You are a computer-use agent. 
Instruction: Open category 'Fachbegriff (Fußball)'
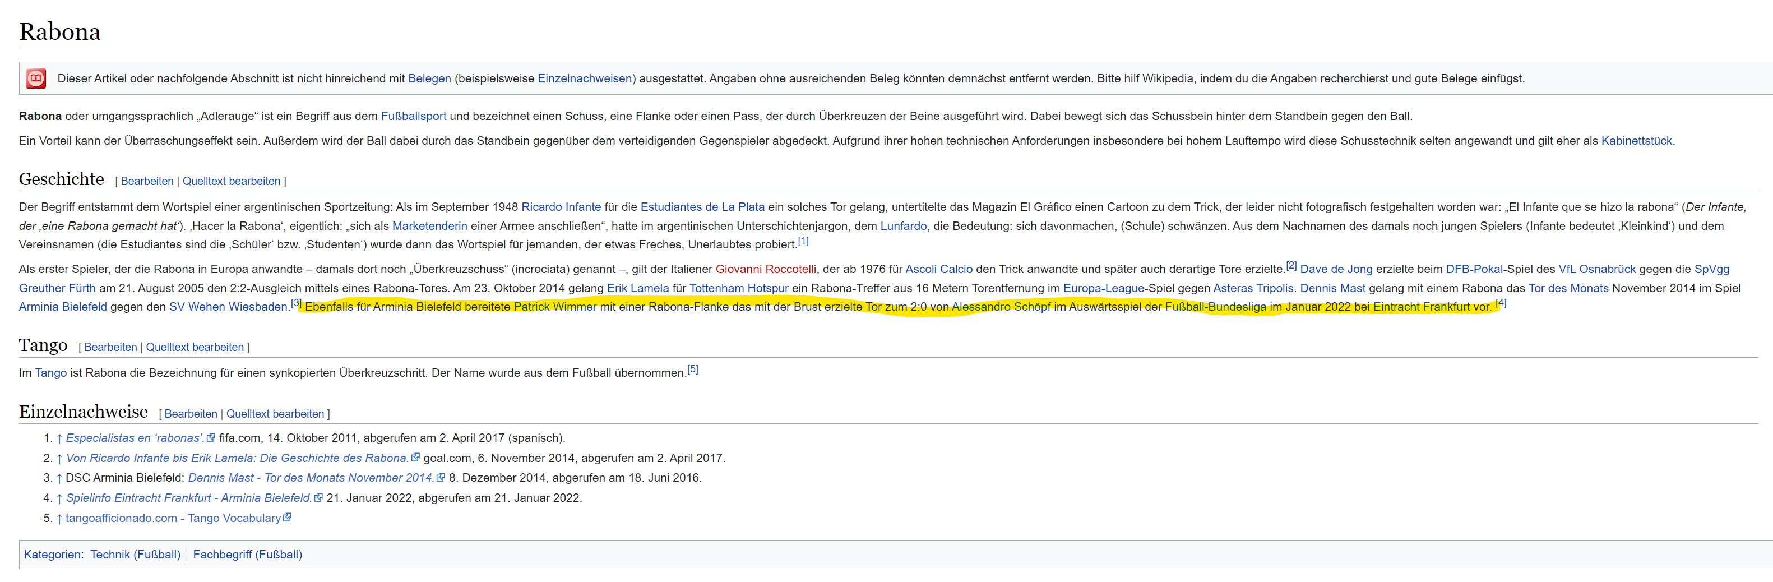click(248, 555)
